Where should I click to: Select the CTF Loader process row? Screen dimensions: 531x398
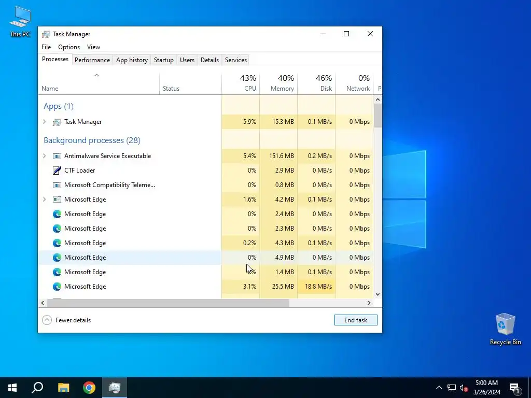pos(205,170)
